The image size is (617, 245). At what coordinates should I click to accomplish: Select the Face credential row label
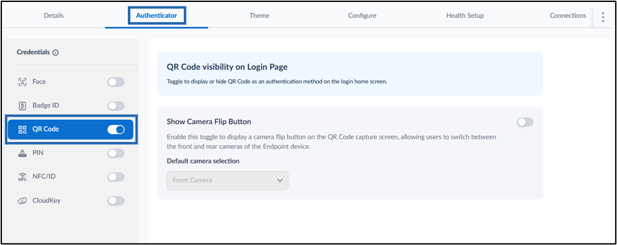(x=39, y=82)
